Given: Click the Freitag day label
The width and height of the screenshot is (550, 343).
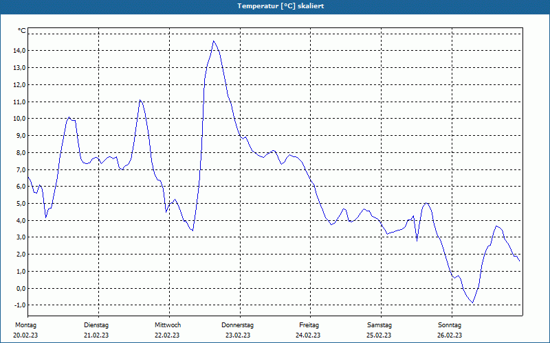Looking at the screenshot, I should pyautogui.click(x=309, y=325).
